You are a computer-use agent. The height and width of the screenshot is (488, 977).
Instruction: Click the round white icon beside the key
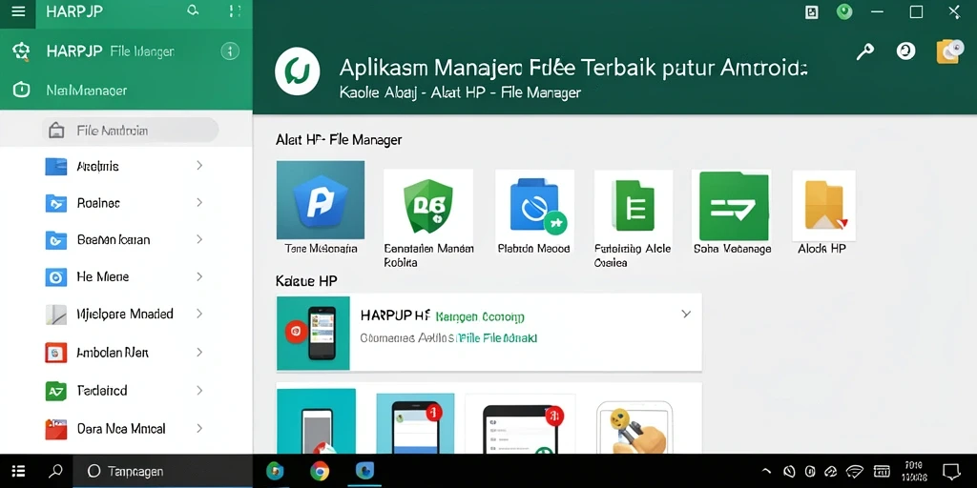point(905,51)
